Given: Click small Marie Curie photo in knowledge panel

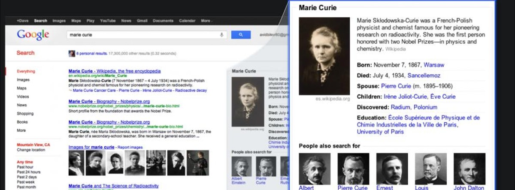Looking at the screenshot, I should click(248, 102).
